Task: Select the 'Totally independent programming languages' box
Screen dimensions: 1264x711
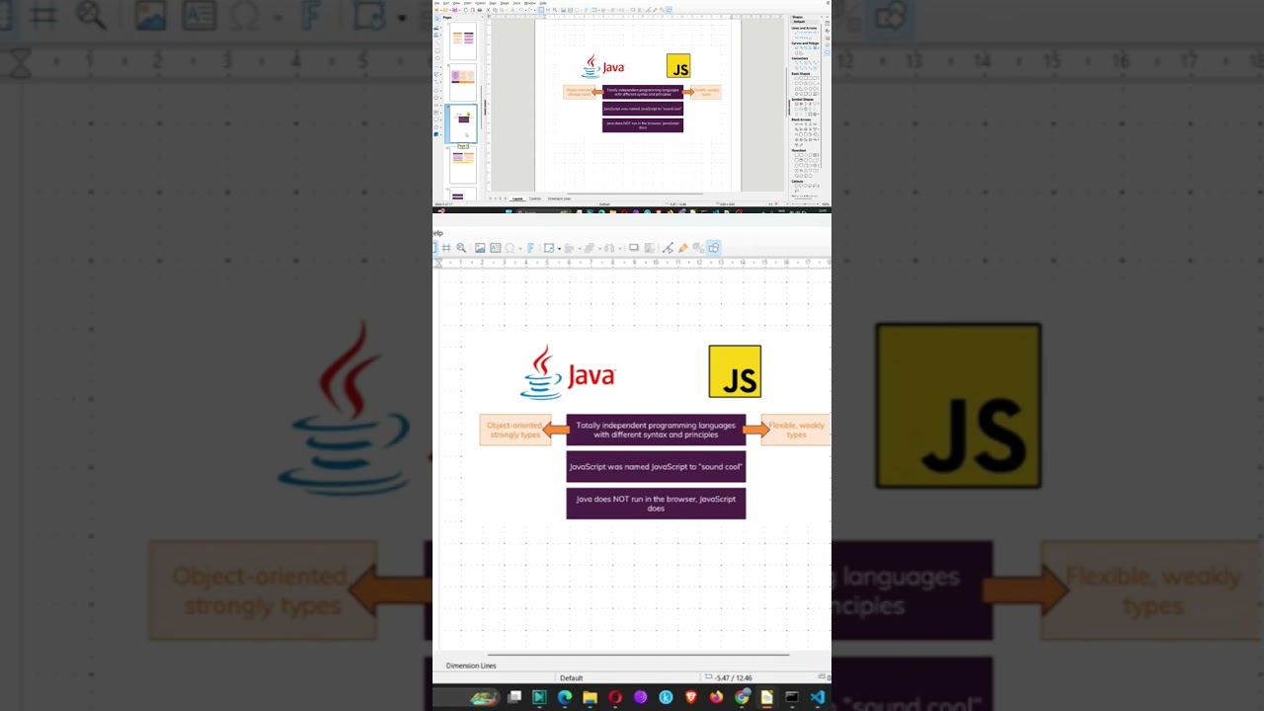Action: (x=656, y=430)
